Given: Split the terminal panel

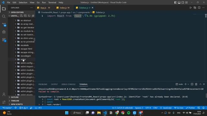Looking at the screenshot, I should tap(192, 84).
